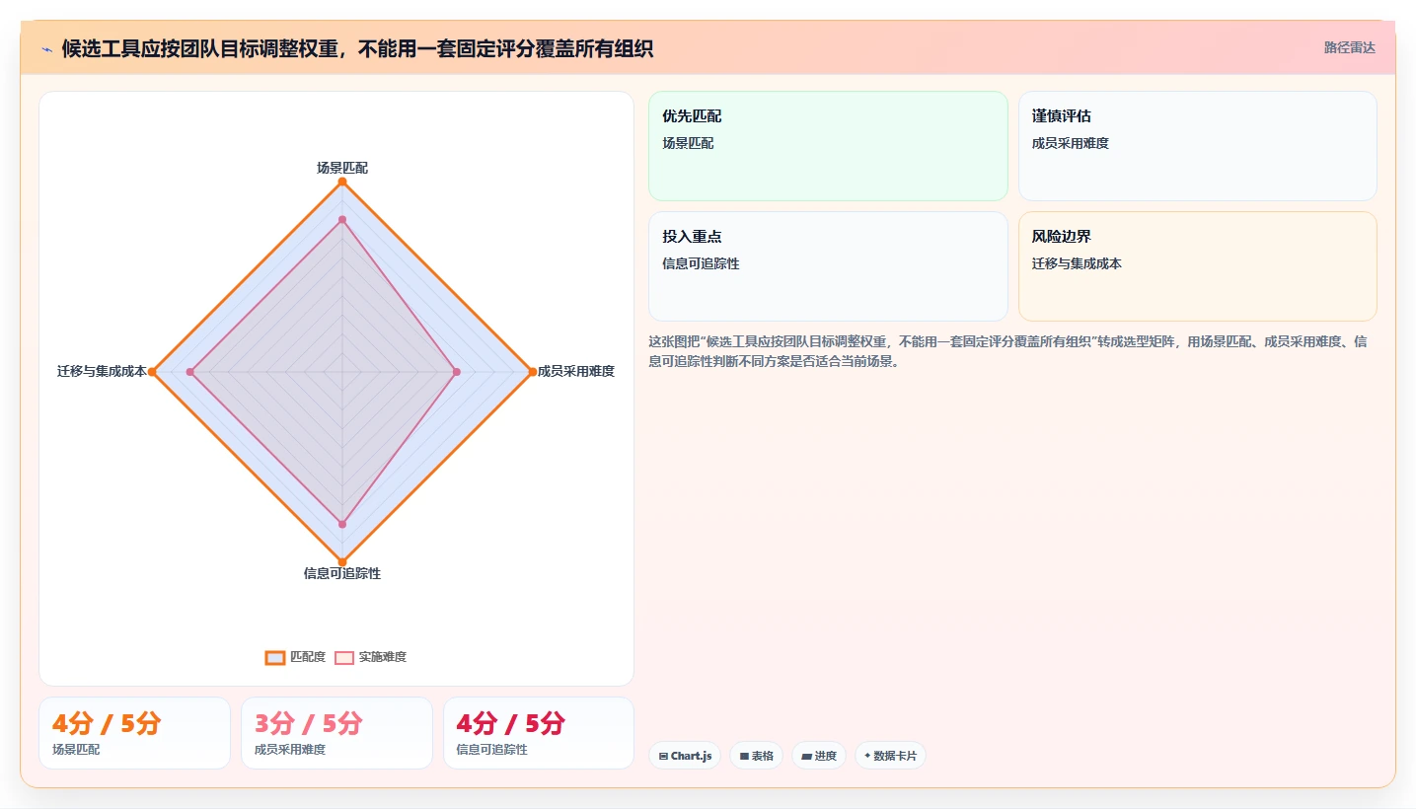Click the orange data point at 信息可追踪性 axis
Viewport: 1416px width, 809px height.
[x=342, y=561]
